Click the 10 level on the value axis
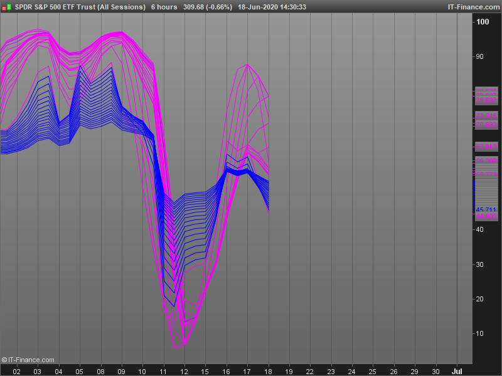The width and height of the screenshot is (502, 376). click(479, 334)
